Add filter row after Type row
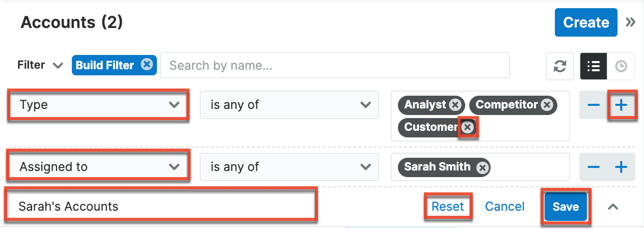The width and height of the screenshot is (644, 229). pyautogui.click(x=621, y=105)
